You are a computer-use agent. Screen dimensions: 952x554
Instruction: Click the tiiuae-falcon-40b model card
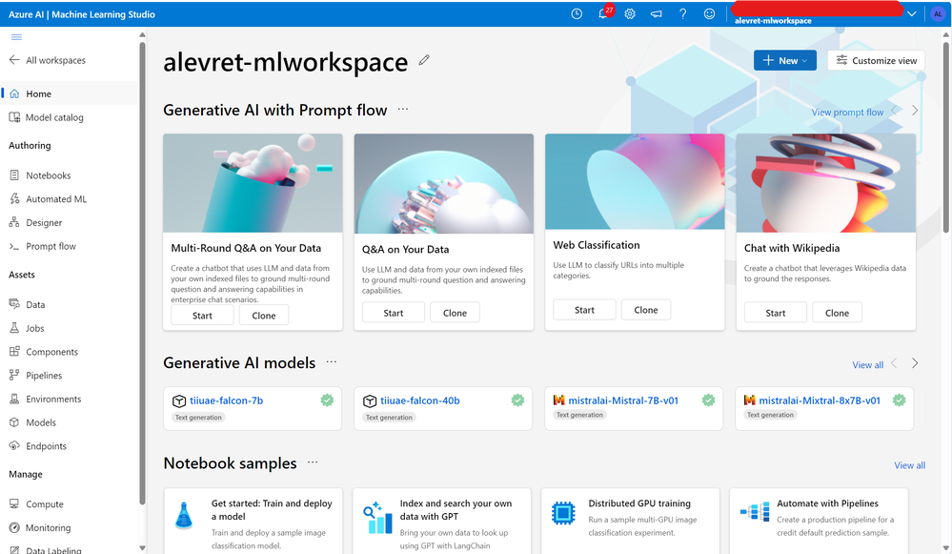(443, 408)
